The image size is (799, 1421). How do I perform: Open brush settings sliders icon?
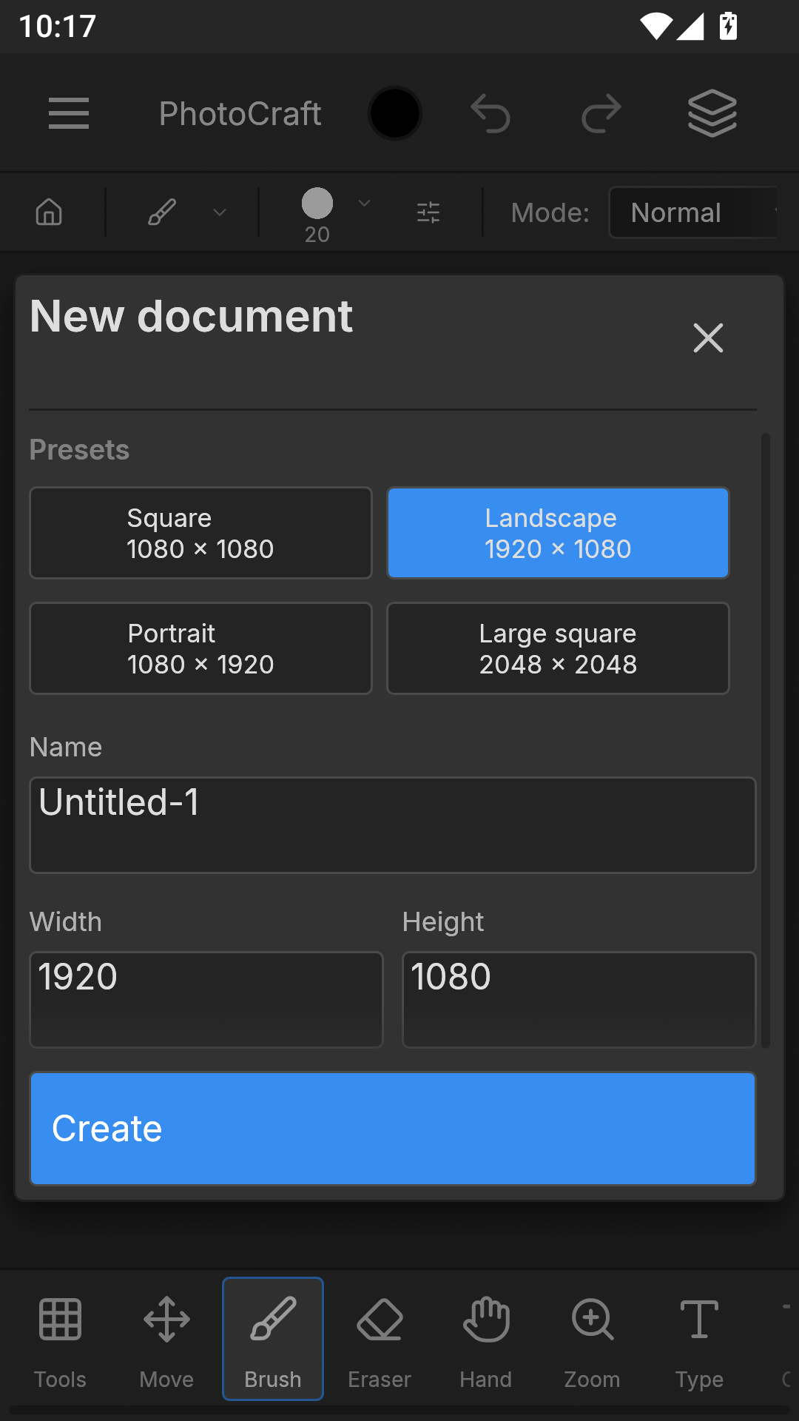[428, 212]
